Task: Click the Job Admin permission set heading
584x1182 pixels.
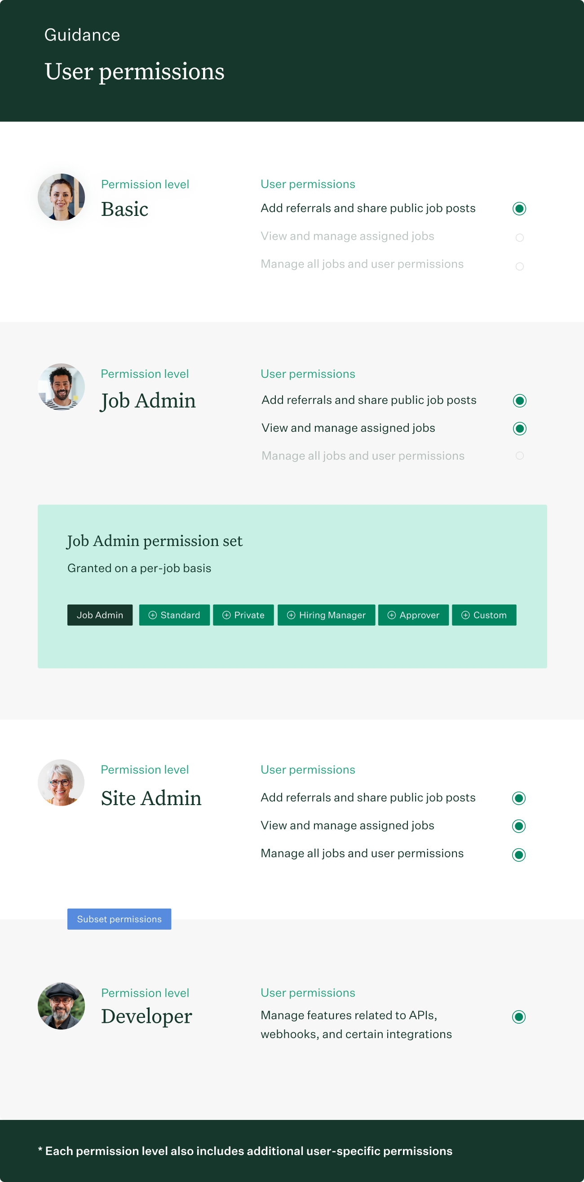Action: click(x=155, y=541)
